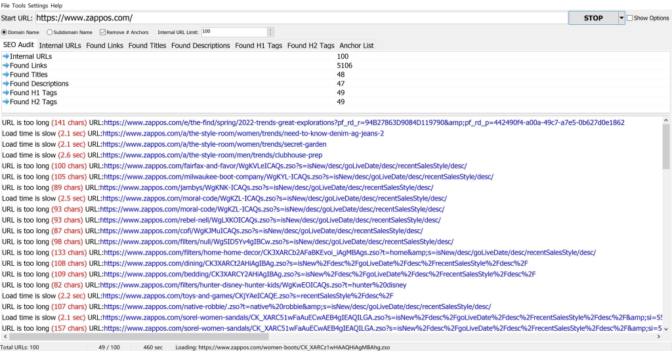The image size is (672, 351).
Task: Click the Loading women-boots URL status text
Action: [x=283, y=347]
